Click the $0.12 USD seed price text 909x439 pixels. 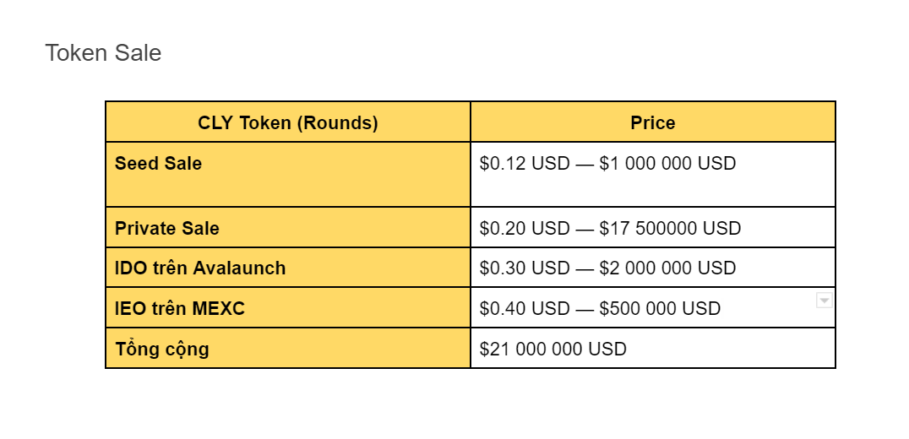pos(525,164)
